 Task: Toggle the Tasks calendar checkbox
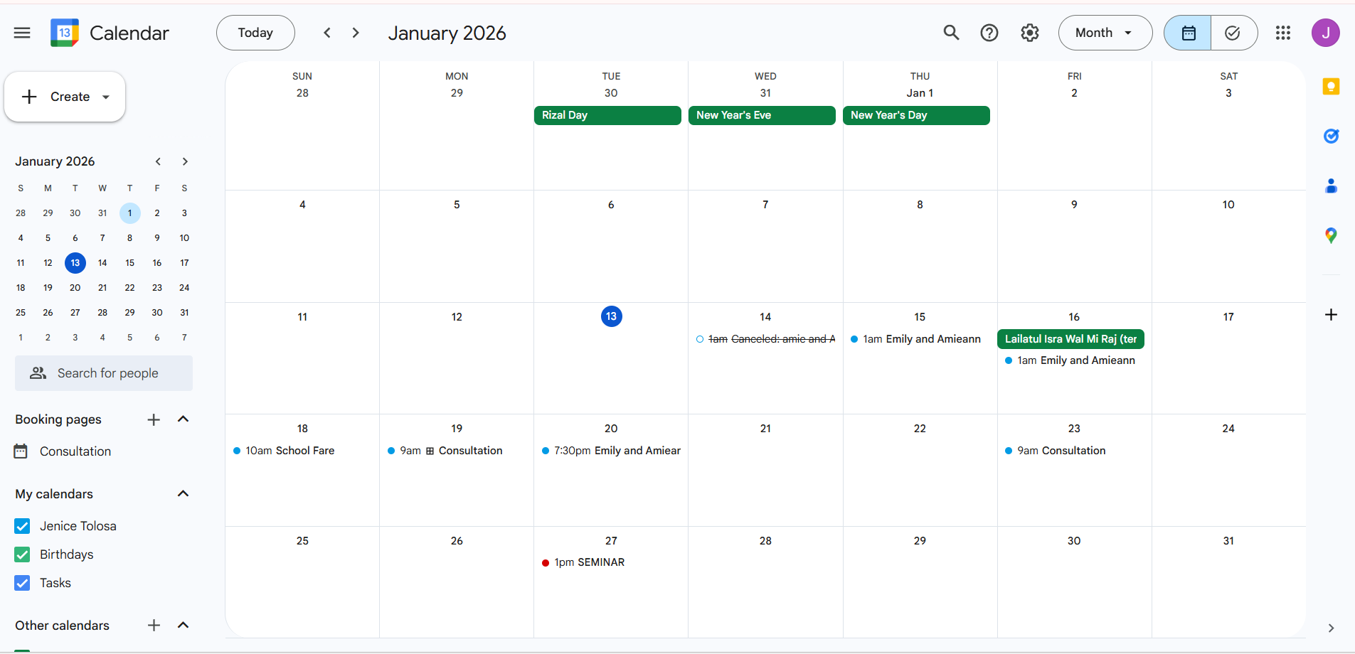[x=22, y=583]
